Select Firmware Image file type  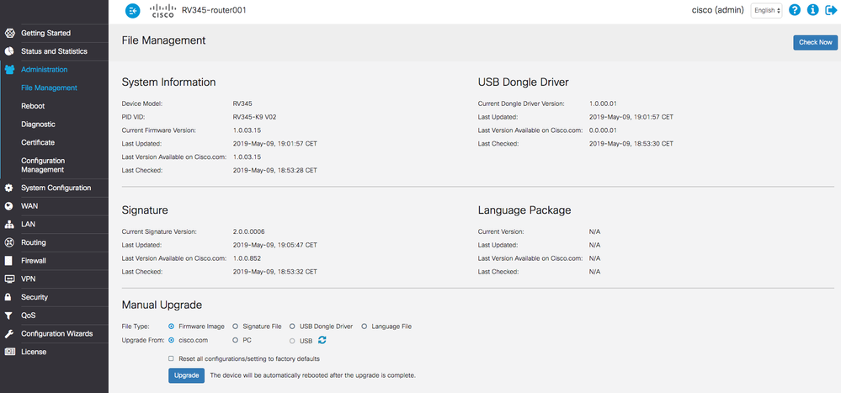(x=171, y=326)
